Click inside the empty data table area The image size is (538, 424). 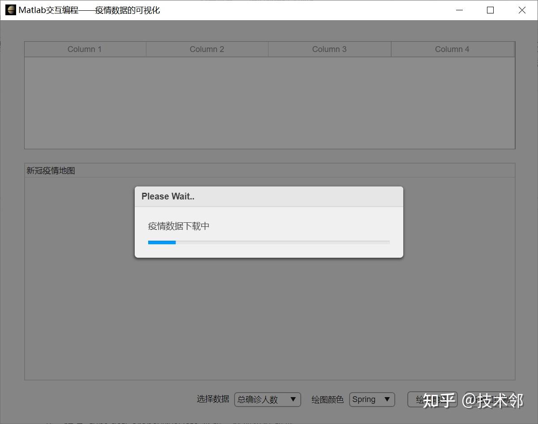coord(269,103)
